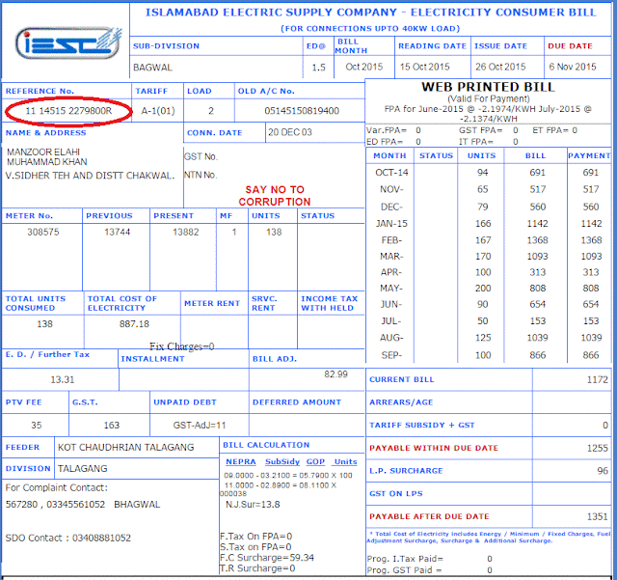
Task: Select the Units link under bill calculation
Action: coord(345,462)
